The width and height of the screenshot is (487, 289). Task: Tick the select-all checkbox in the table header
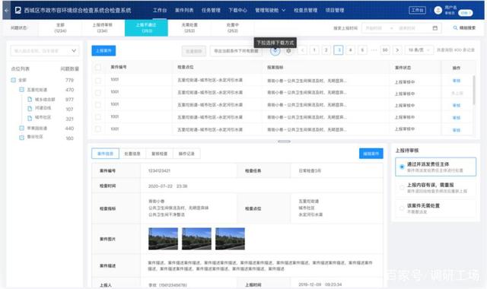point(98,67)
